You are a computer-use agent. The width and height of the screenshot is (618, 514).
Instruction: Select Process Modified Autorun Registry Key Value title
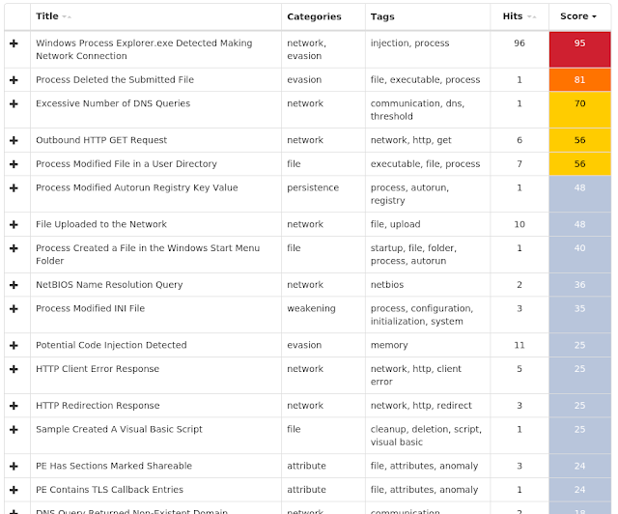pos(136,187)
